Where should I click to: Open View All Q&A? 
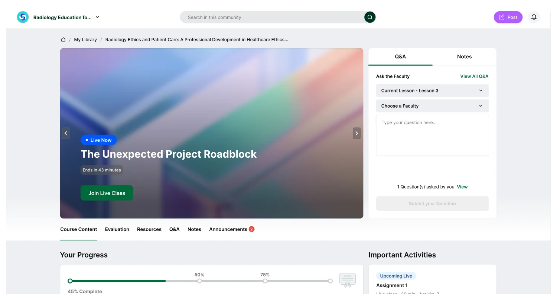point(474,76)
